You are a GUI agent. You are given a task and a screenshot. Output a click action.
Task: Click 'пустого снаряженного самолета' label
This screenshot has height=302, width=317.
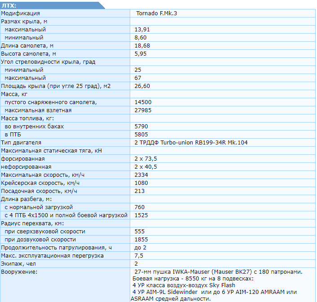pos(51,102)
